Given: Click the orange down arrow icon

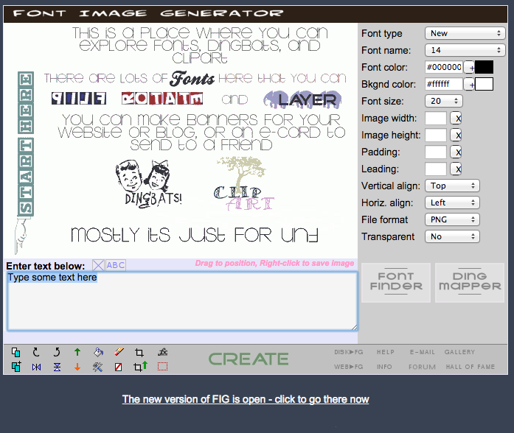Looking at the screenshot, I should [x=77, y=367].
